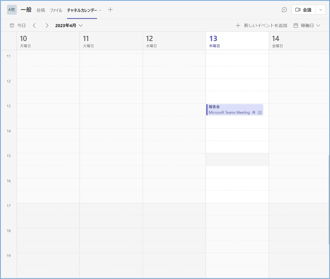This screenshot has width=330, height=279.
Task: Expand the 会議 button dropdown arrow
Action: coord(320,10)
